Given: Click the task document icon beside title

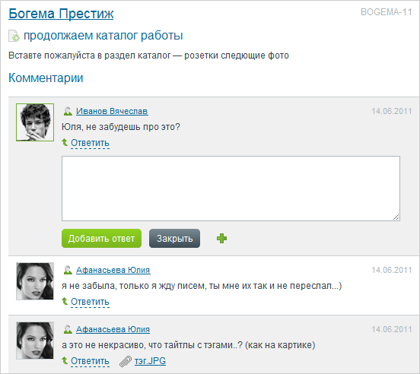Looking at the screenshot, I should (x=14, y=36).
